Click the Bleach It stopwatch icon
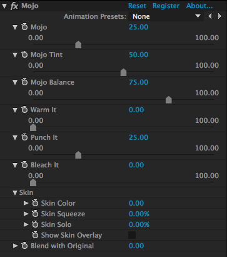 [24, 165]
